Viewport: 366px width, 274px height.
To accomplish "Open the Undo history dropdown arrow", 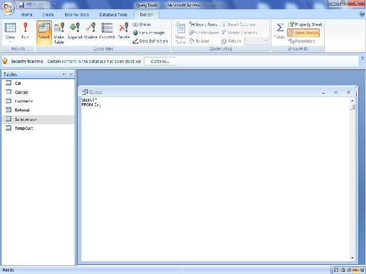I will pyautogui.click(x=35, y=5).
